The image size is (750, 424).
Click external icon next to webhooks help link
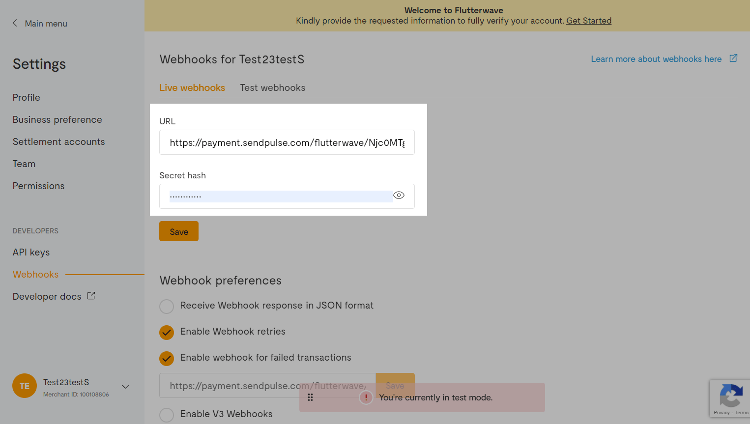pyautogui.click(x=733, y=58)
